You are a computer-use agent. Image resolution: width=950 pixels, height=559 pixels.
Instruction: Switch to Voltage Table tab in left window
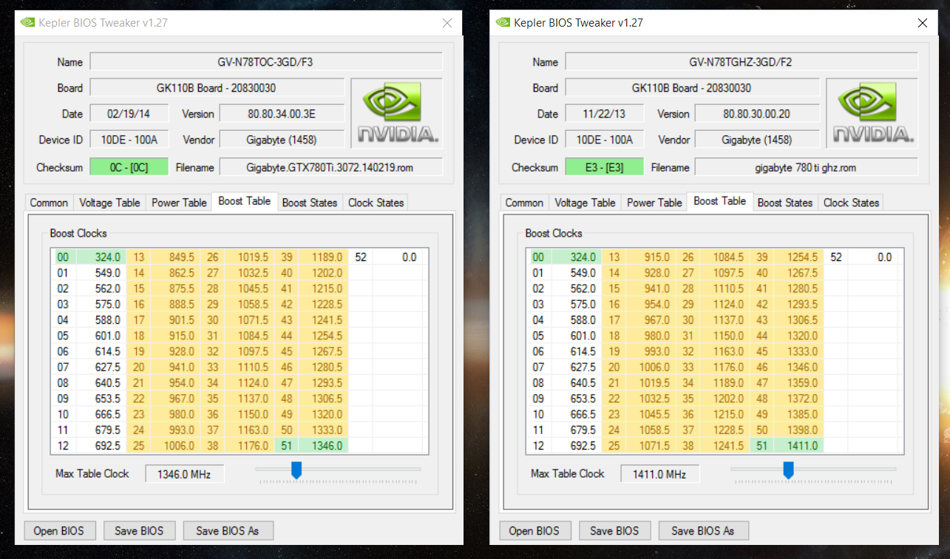109,203
